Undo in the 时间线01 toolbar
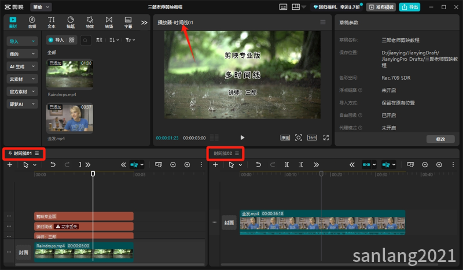 (x=53, y=165)
